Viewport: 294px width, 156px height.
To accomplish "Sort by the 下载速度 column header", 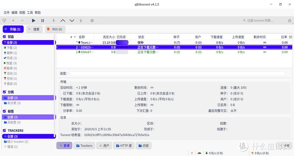I will coord(216,37).
